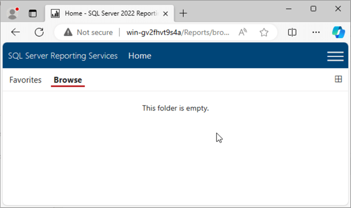This screenshot has width=351, height=208.
Task: Open the portal hamburger menu
Action: pos(335,56)
